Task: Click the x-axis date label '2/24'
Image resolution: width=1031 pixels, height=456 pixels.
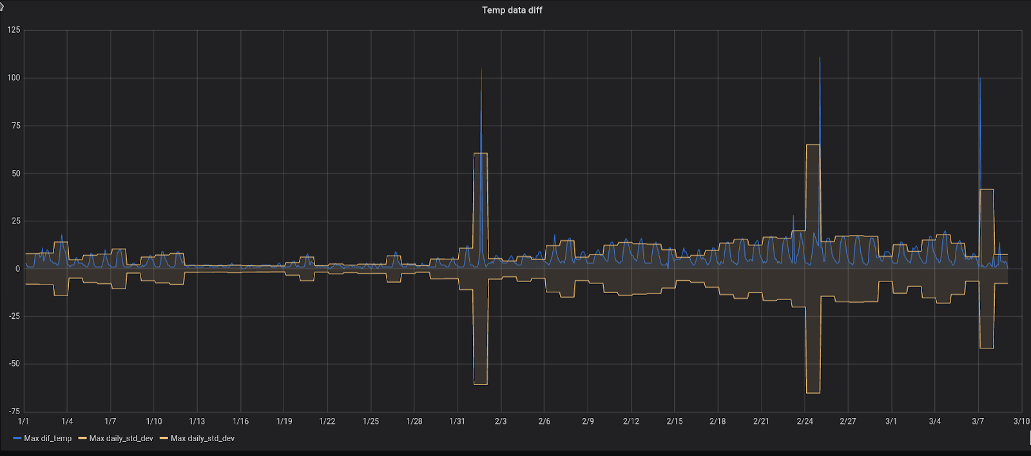Action: (x=805, y=421)
